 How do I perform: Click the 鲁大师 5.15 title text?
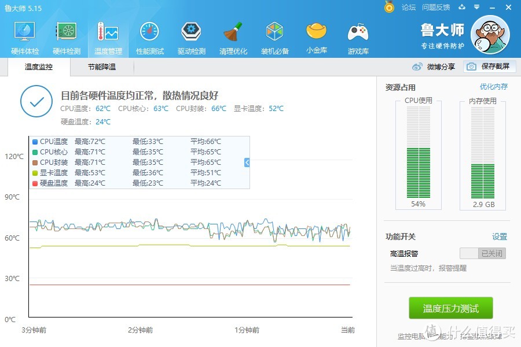coord(23,8)
